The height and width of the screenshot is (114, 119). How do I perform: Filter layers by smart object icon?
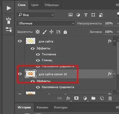click(101, 15)
